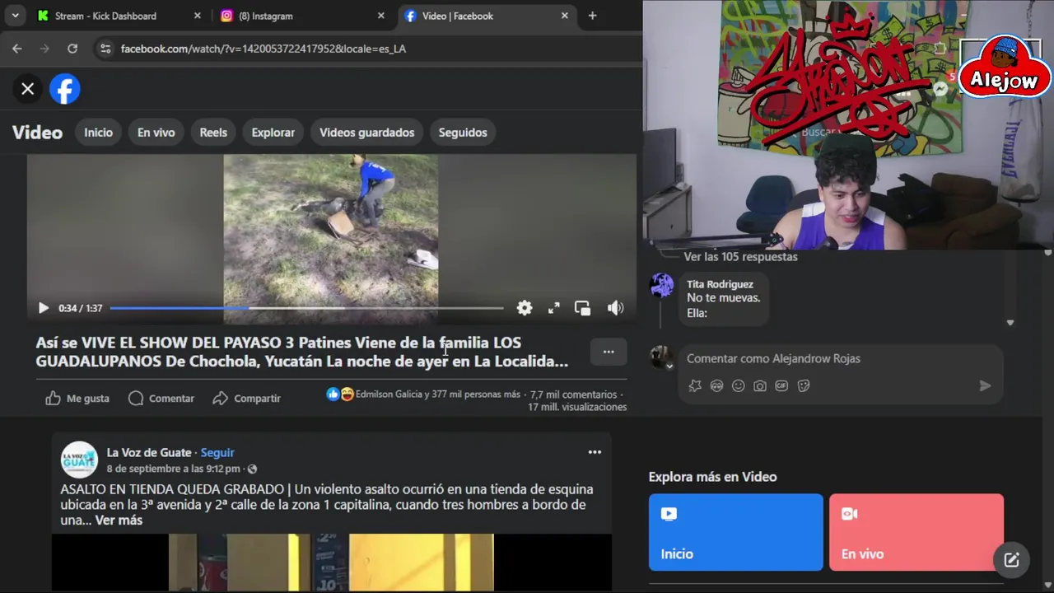The width and height of the screenshot is (1054, 593).
Task: Open the Messenger icon in stream overlay
Action: [940, 89]
